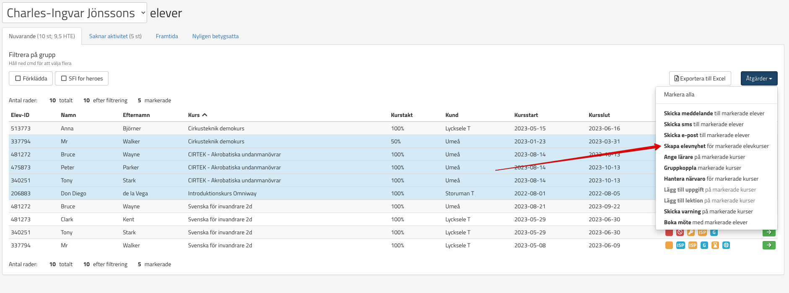Click the lifebuoy icon in the last row
The image size is (789, 293).
(726, 245)
